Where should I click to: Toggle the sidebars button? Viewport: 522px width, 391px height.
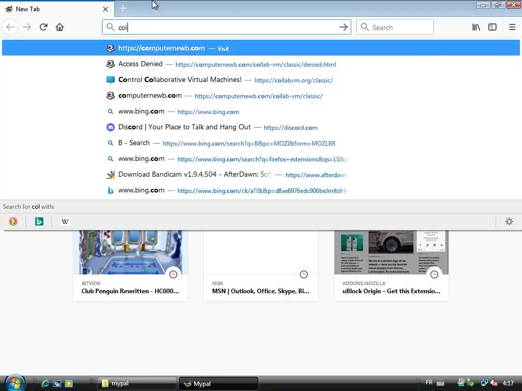(492, 27)
